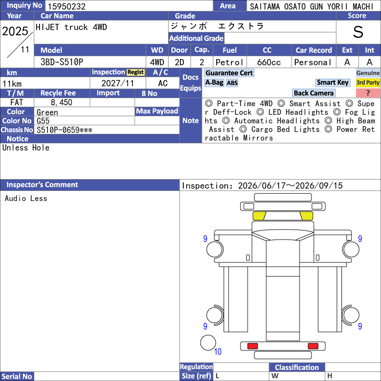Click the Genuine badge
The height and width of the screenshot is (381, 381).
368,73
